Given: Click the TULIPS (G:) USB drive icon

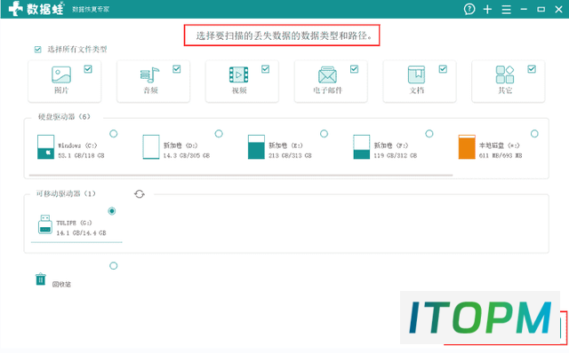Looking at the screenshot, I should 45,224.
